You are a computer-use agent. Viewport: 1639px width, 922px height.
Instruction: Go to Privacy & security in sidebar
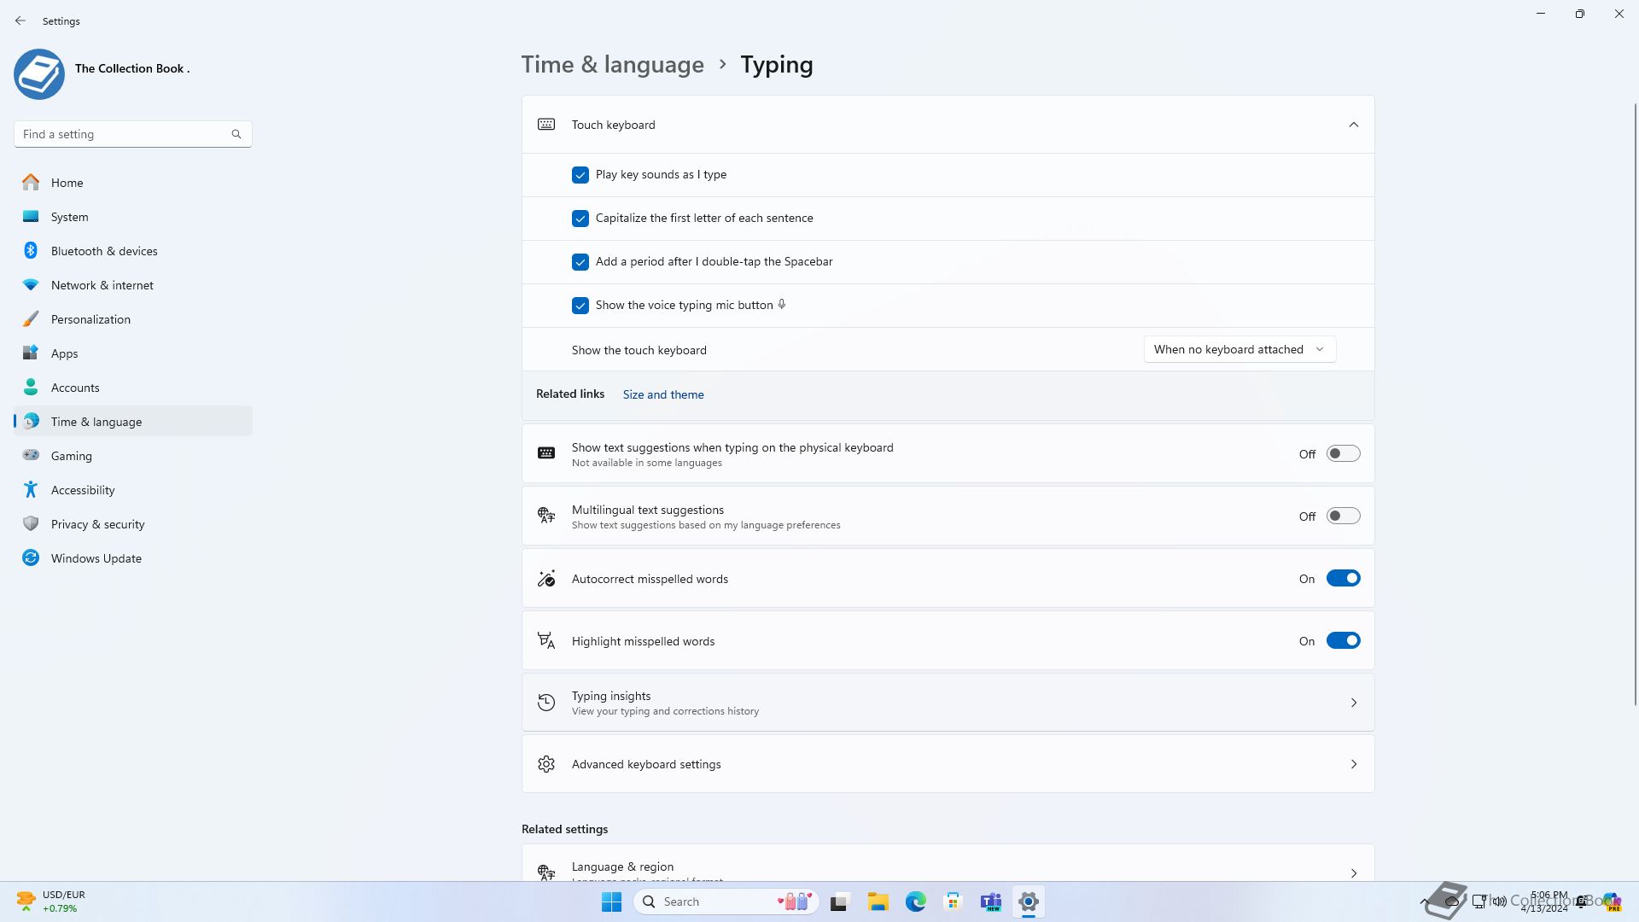(x=97, y=524)
